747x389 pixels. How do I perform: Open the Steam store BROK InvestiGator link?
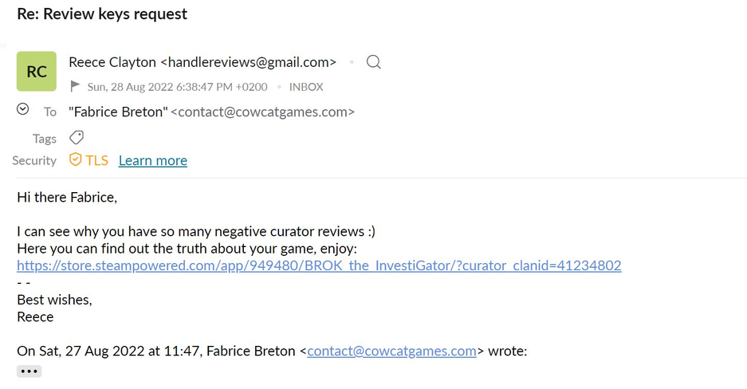point(319,265)
